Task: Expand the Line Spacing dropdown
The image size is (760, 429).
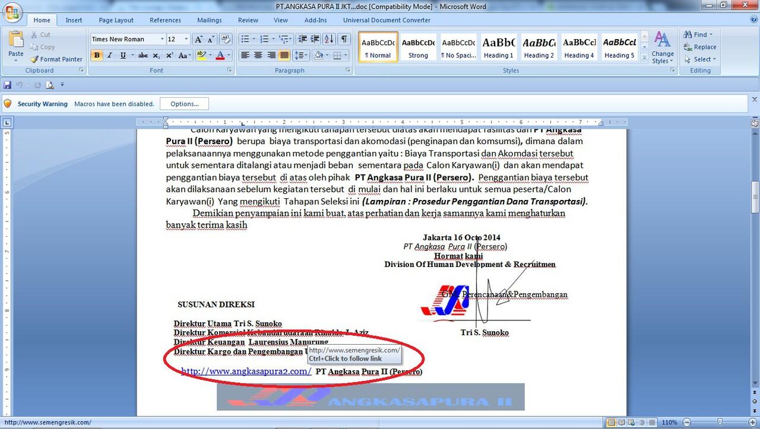Action: [x=306, y=55]
